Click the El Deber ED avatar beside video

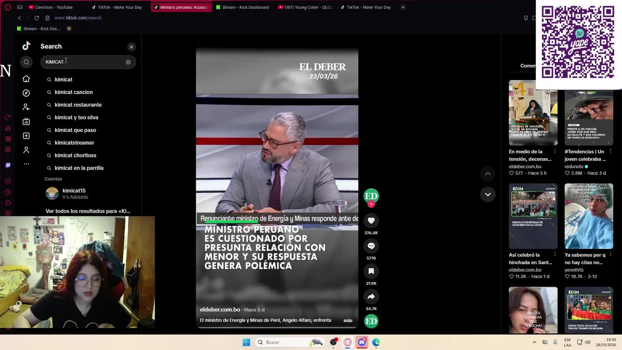[x=371, y=196]
